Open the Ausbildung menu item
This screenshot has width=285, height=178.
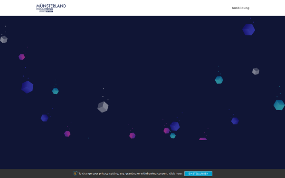[240, 8]
